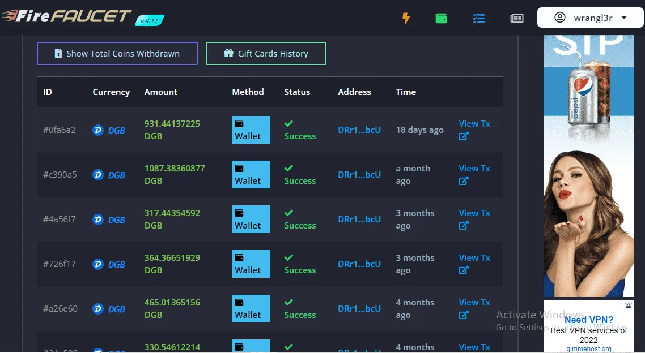Open View Tx link for row #a26e60
The height and width of the screenshot is (353, 645).
474,309
